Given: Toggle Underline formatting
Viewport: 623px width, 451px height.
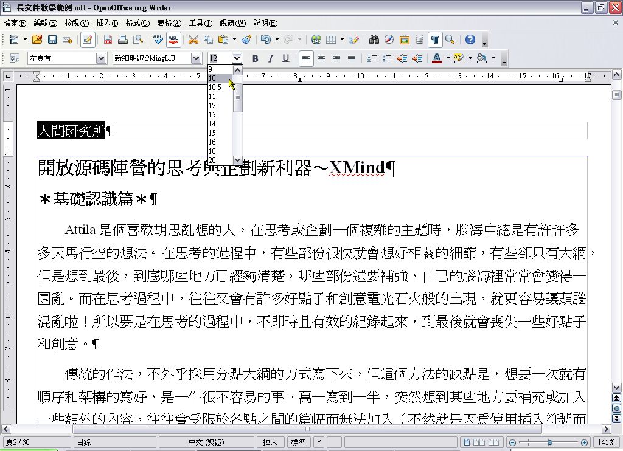Looking at the screenshot, I should click(286, 59).
